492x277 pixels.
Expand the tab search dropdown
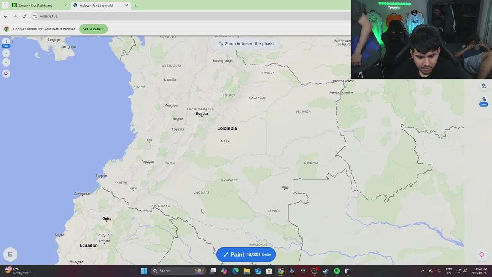5,5
